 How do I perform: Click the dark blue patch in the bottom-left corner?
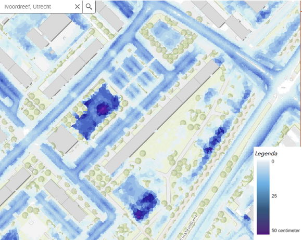point(9,235)
